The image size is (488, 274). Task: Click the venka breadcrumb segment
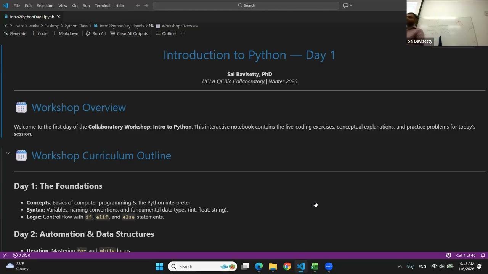point(34,26)
